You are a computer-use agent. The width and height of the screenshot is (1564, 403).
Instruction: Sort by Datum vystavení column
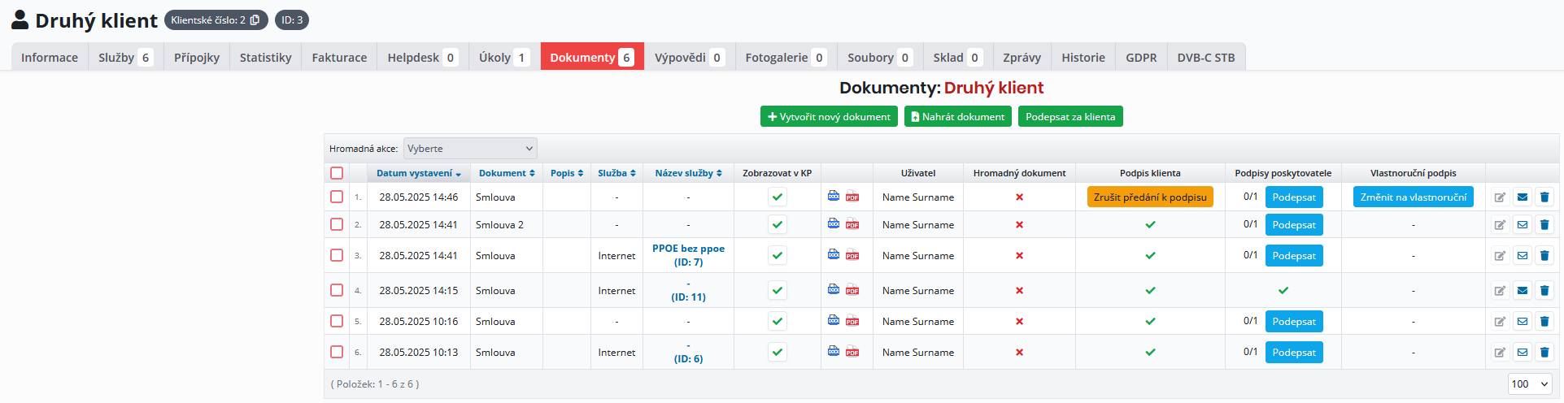click(418, 173)
